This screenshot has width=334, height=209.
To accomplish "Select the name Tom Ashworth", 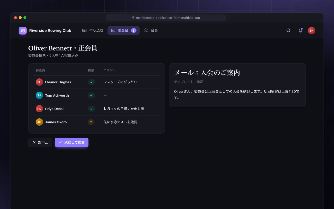I will click(x=57, y=95).
